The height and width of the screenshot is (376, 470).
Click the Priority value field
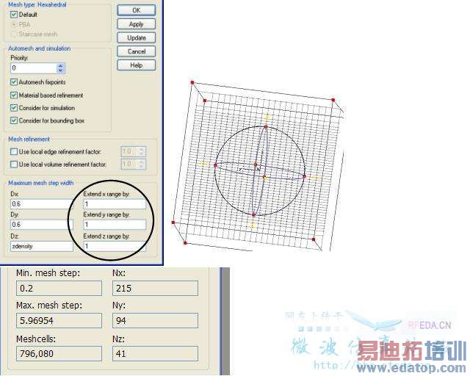coord(34,68)
